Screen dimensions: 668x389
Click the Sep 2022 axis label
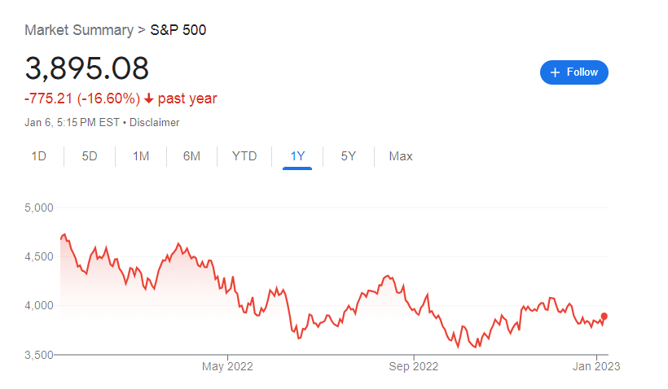tap(413, 366)
